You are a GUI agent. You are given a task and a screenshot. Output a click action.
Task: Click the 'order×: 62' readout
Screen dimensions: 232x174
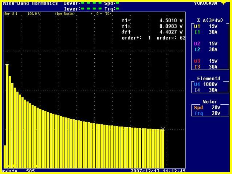pyautogui.click(x=171, y=38)
